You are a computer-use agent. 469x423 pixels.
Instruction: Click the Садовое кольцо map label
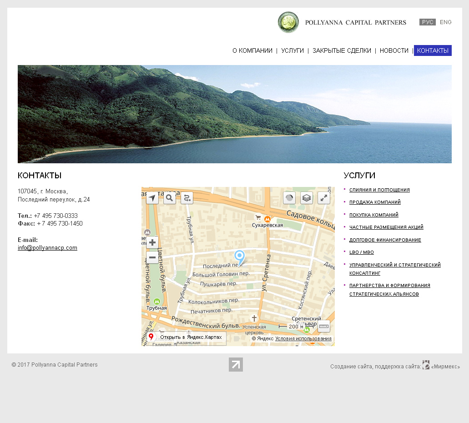click(310, 220)
